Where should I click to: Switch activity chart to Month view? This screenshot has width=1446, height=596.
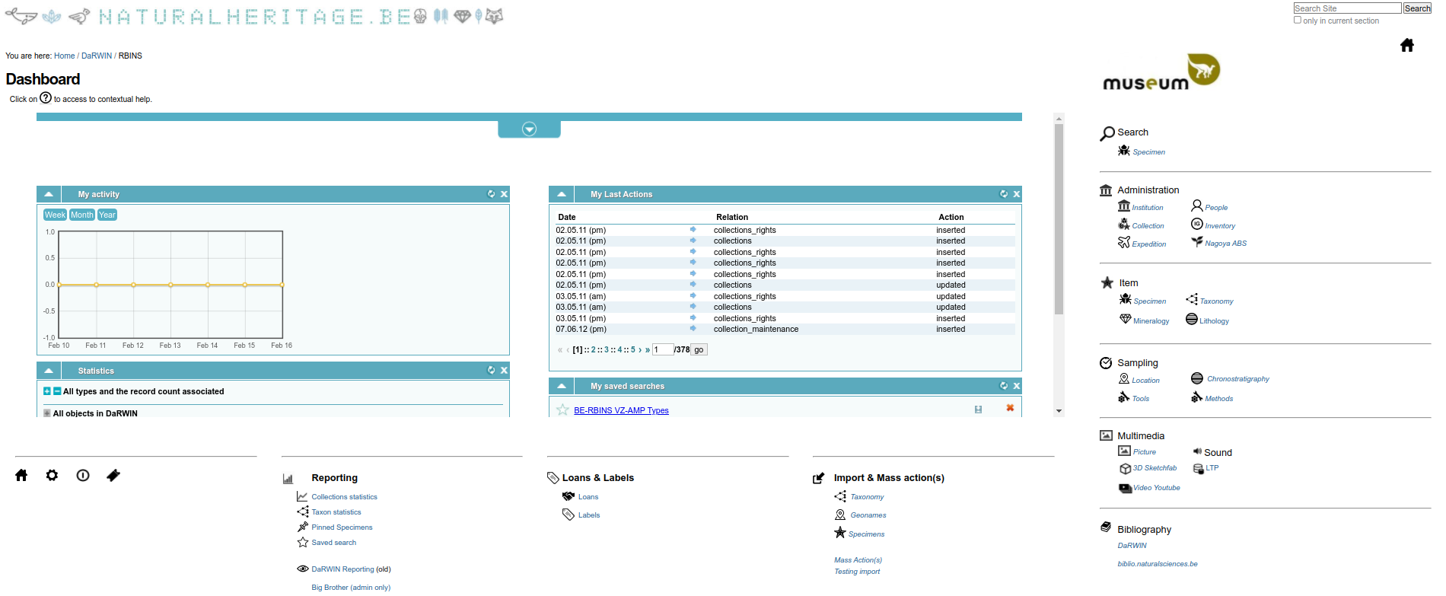[x=82, y=215]
